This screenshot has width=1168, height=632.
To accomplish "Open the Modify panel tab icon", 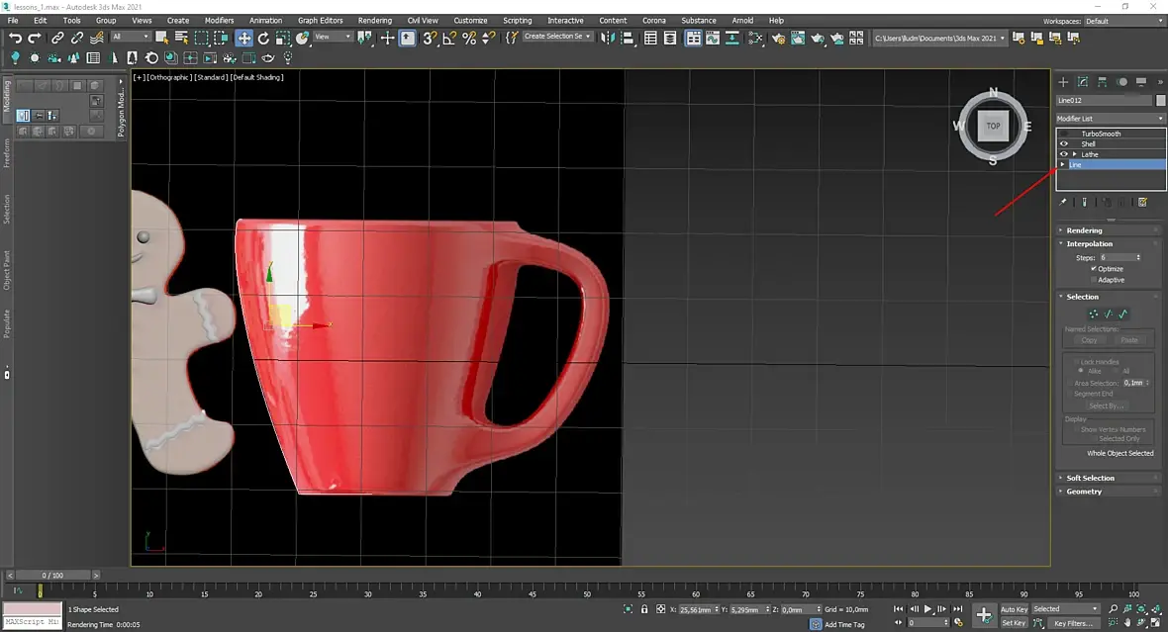I will pyautogui.click(x=1083, y=82).
